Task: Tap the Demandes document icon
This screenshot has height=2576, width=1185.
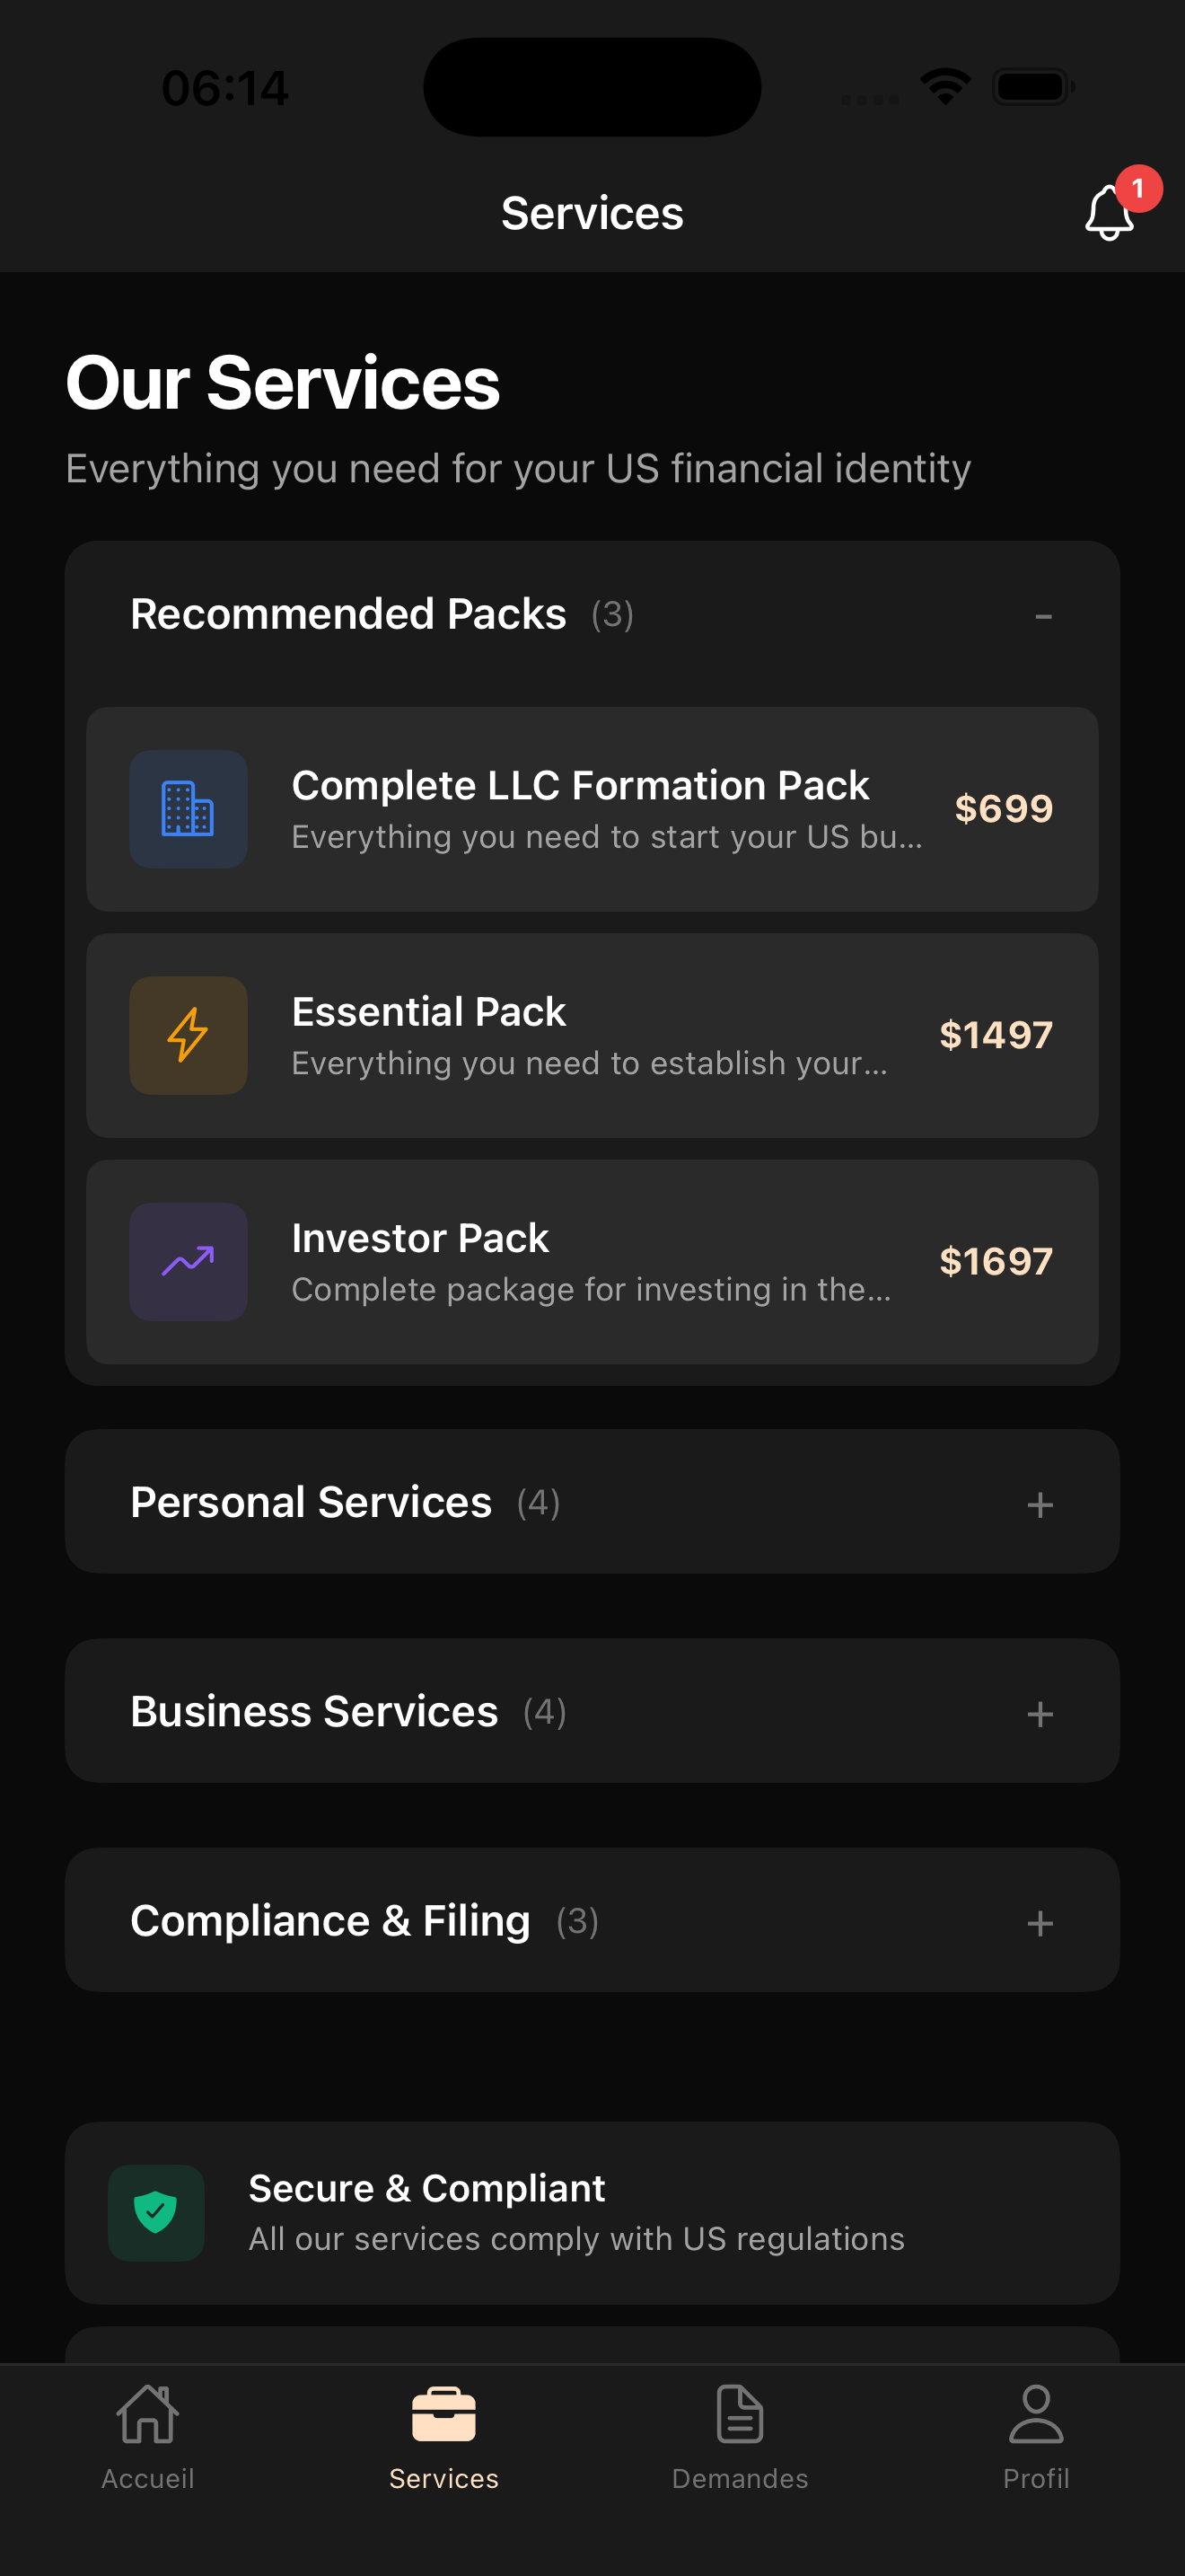Action: point(741,2414)
